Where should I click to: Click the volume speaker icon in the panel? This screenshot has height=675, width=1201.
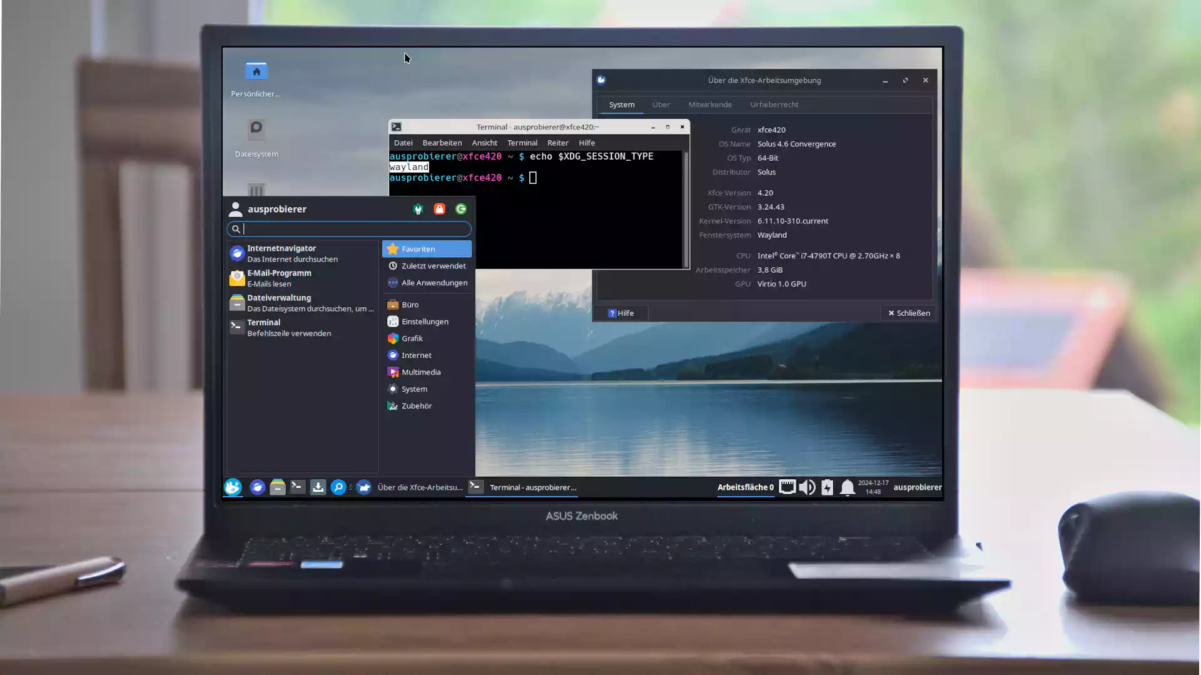click(807, 487)
